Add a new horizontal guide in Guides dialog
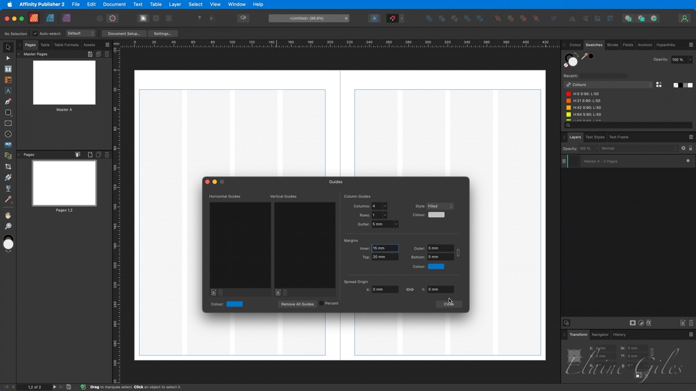 [x=213, y=293]
